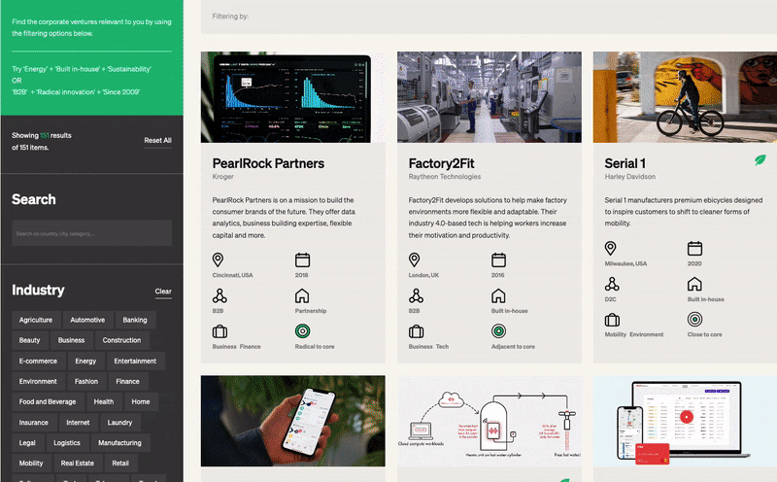Enable the Manufacturing industry filter
The image size is (777, 482).
pyautogui.click(x=119, y=443)
